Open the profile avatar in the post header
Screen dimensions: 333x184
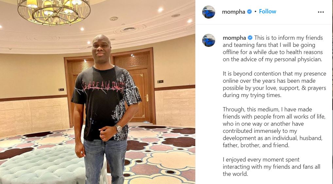[x=209, y=12]
